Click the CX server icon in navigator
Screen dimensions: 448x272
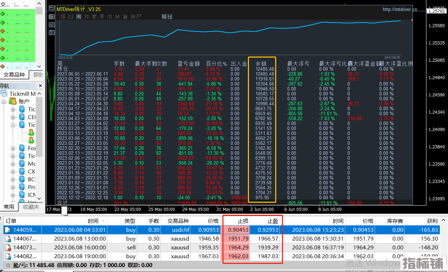tap(22, 171)
